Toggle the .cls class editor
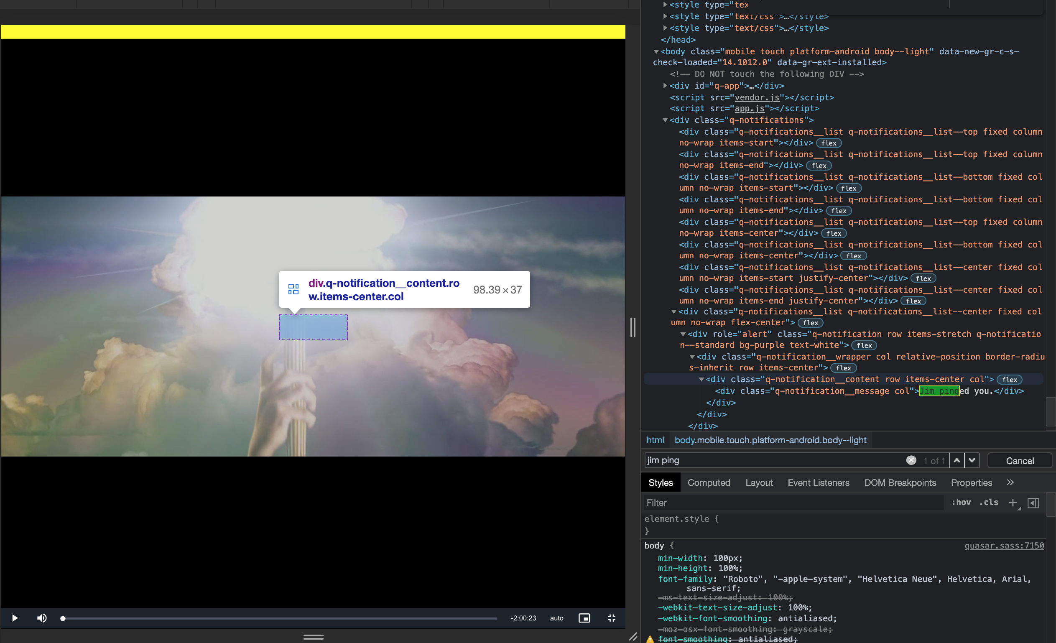Image resolution: width=1056 pixels, height=643 pixels. pos(989,503)
